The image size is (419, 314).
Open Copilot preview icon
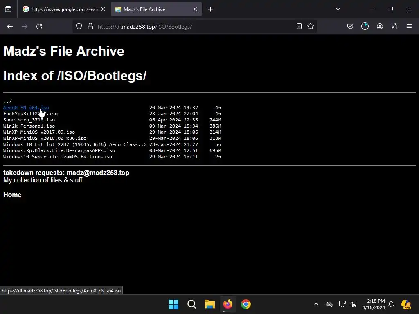(406, 304)
